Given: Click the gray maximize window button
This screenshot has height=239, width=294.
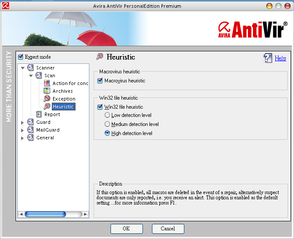Looking at the screenshot, I should [278, 6].
